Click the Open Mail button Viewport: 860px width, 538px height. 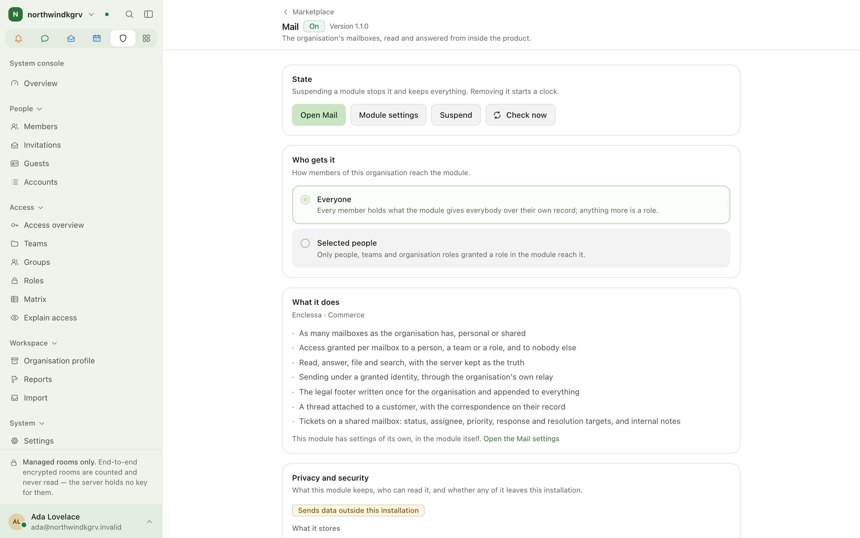point(319,115)
